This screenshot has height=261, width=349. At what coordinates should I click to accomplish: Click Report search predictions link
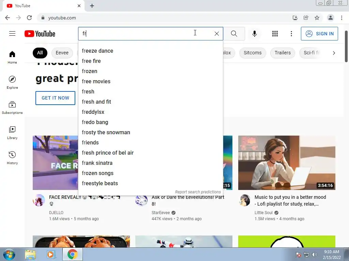coord(198,192)
